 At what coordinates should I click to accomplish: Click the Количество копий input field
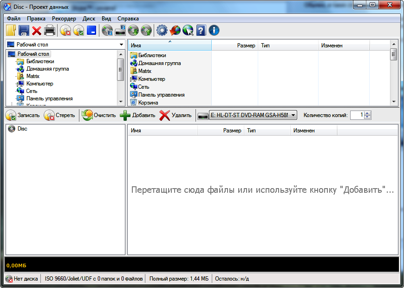357,115
